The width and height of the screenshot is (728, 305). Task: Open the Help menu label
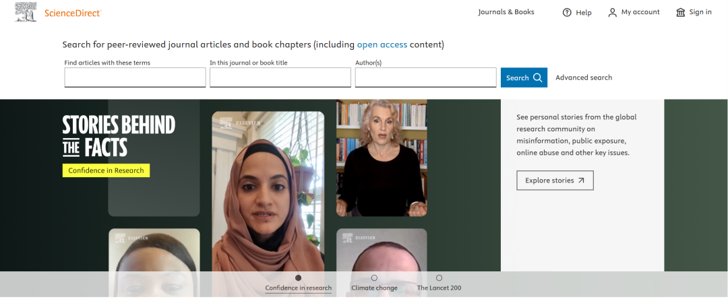point(584,13)
